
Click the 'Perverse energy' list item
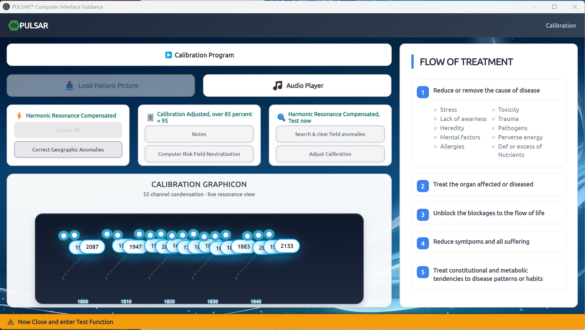(x=520, y=137)
